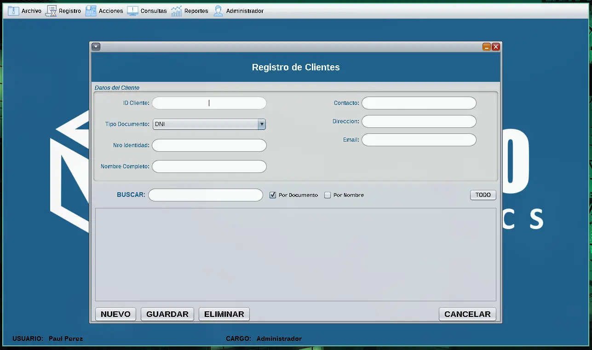Uncheck the Por Documento checkbox
The height and width of the screenshot is (350, 592).
[273, 195]
